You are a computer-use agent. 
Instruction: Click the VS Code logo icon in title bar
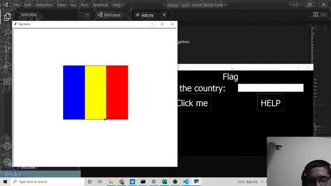(6, 5)
